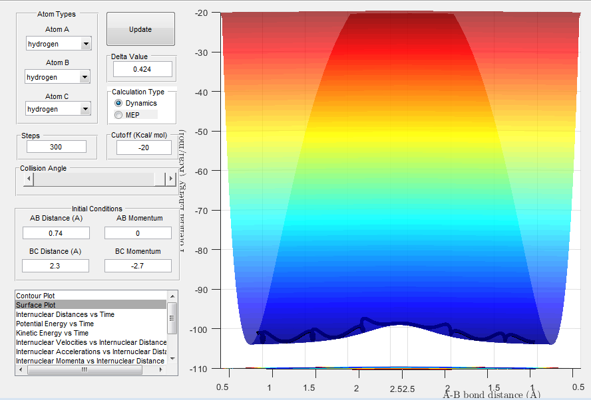Click the Delta Value field
The height and width of the screenshot is (400, 591).
point(142,69)
